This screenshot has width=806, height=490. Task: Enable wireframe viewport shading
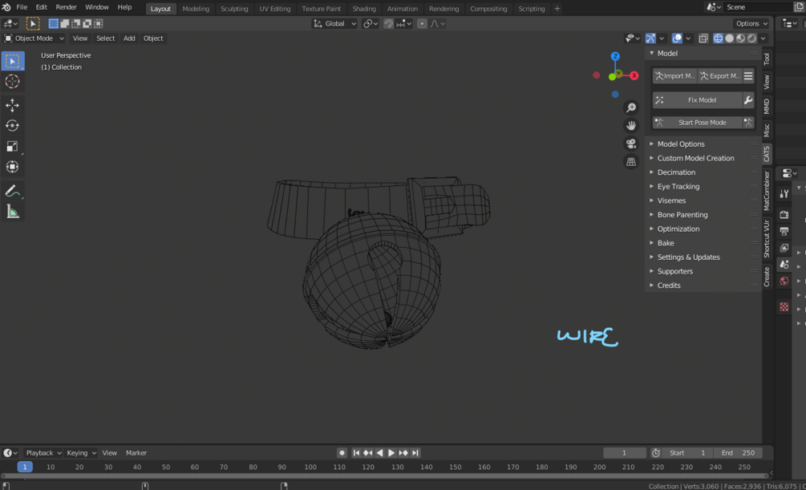718,38
